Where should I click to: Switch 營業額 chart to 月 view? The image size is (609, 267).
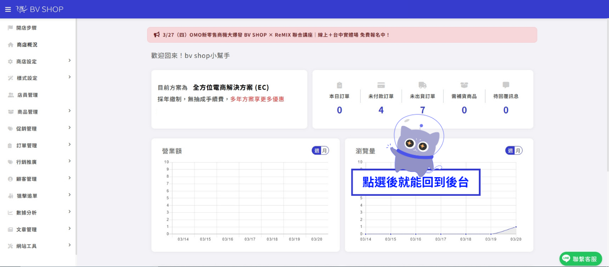pyautogui.click(x=325, y=150)
